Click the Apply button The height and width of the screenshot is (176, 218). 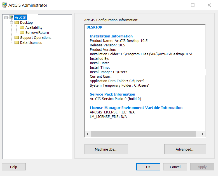click(202, 167)
